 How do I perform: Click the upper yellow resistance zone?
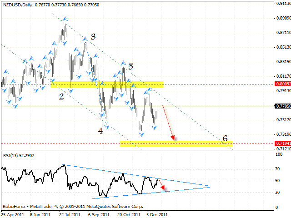[x=107, y=84]
